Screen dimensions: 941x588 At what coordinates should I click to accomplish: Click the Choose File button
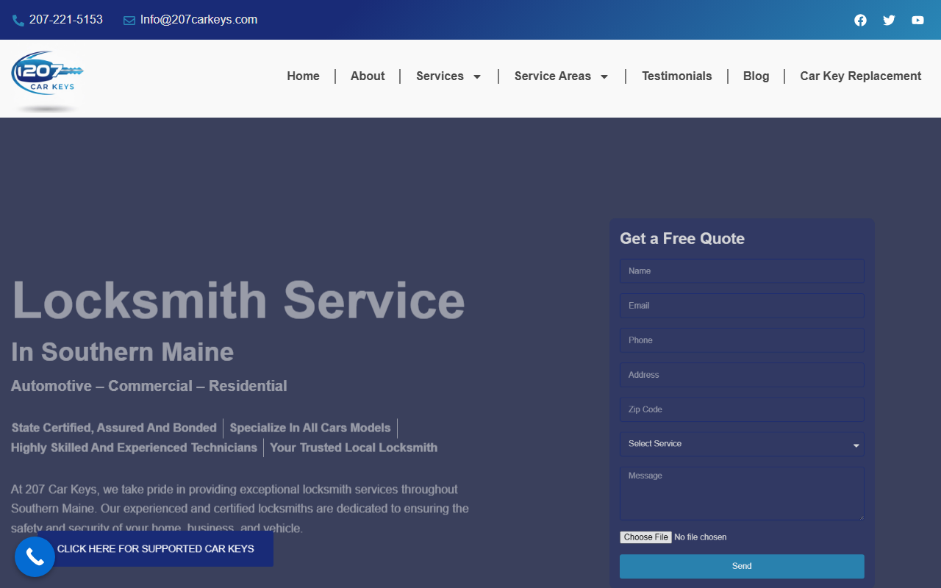click(x=645, y=537)
